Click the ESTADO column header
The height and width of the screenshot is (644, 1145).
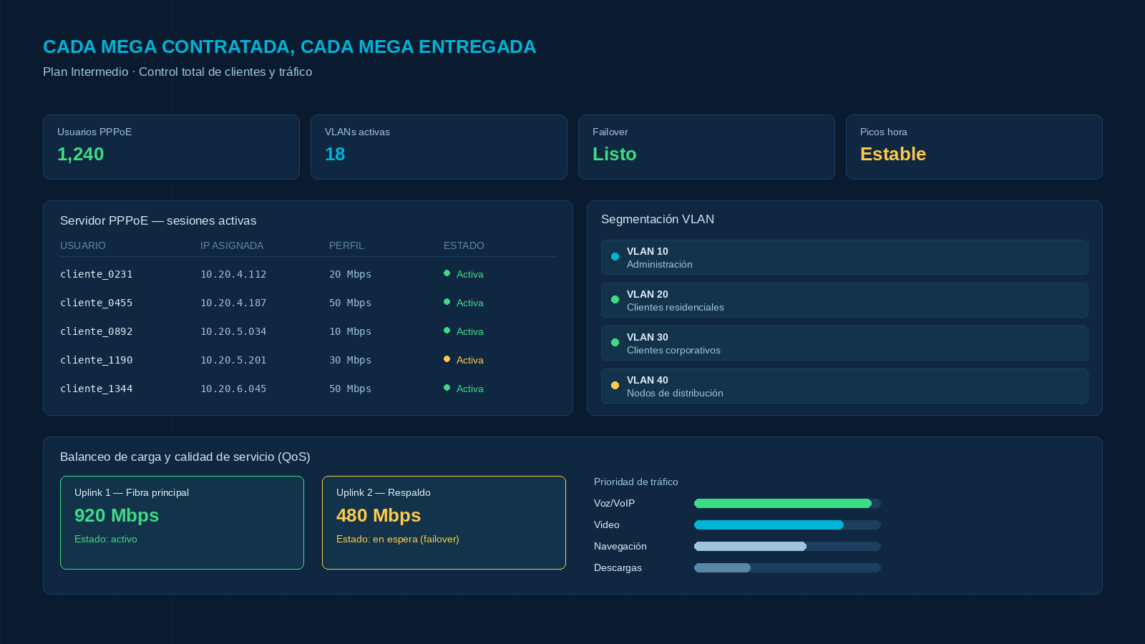464,245
